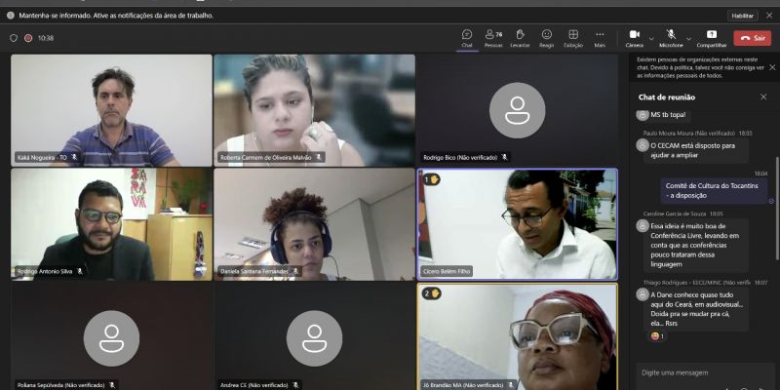This screenshot has width=780, height=390.
Task: Click Habilitar to enable desktop notifications
Action: [742, 16]
